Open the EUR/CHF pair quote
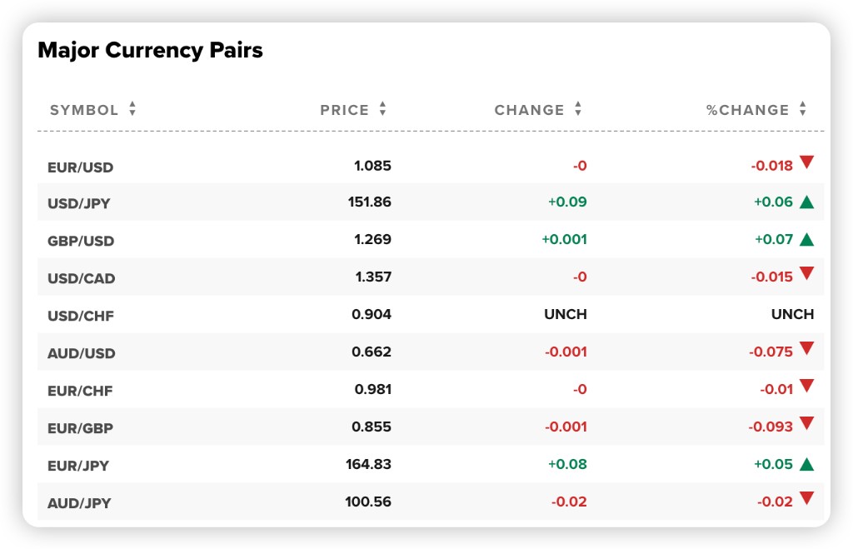This screenshot has width=853, height=549. point(80,391)
